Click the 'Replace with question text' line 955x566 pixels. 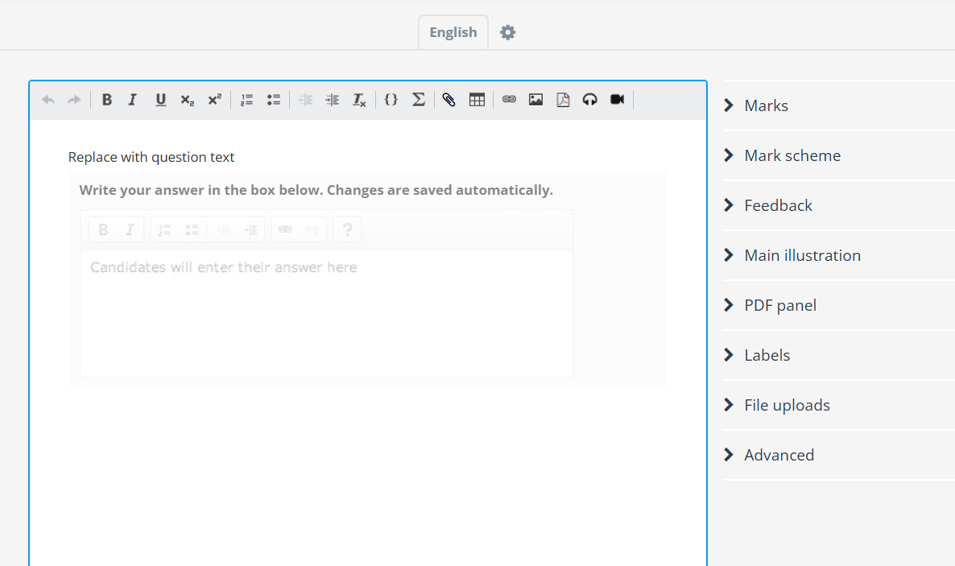151,157
